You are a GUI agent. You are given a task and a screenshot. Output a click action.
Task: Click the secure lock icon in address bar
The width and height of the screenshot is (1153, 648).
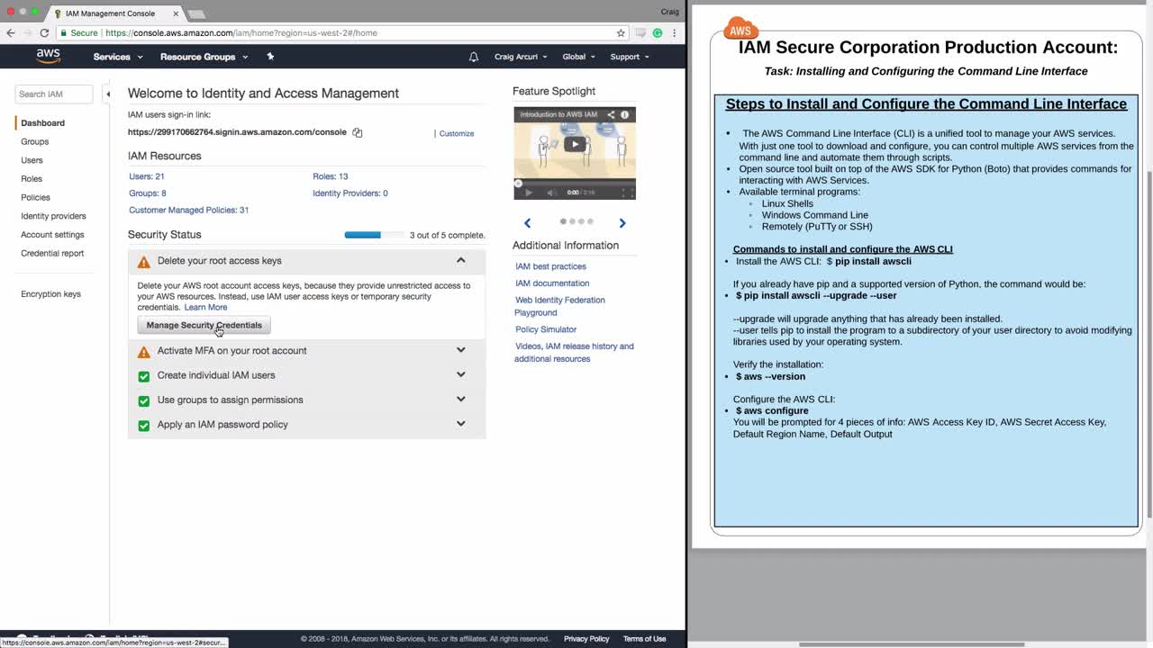[x=63, y=33]
